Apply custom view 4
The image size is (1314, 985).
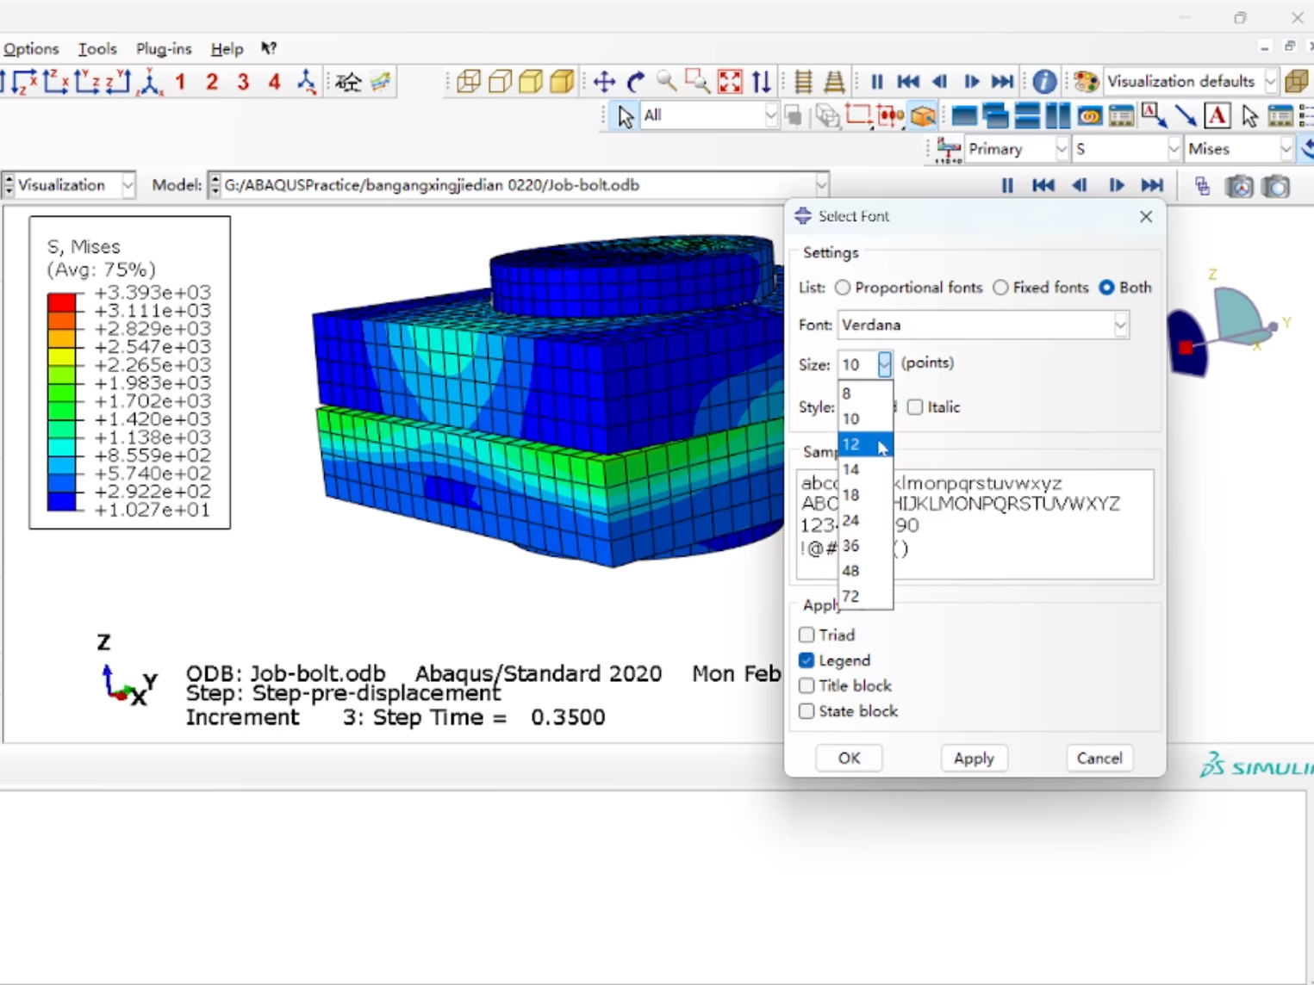tap(274, 82)
